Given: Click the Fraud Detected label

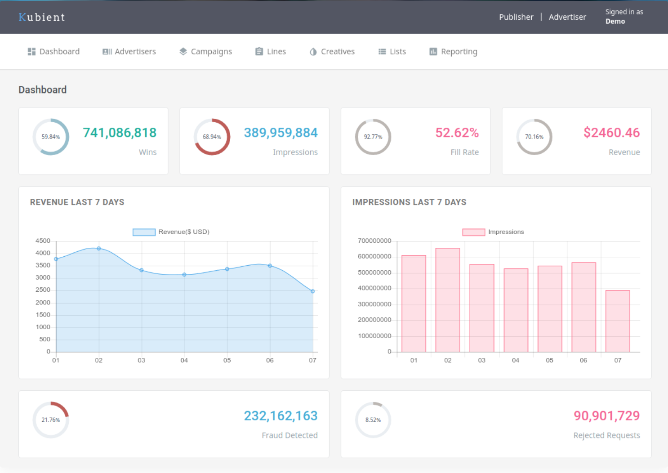Looking at the screenshot, I should pyautogui.click(x=289, y=435).
